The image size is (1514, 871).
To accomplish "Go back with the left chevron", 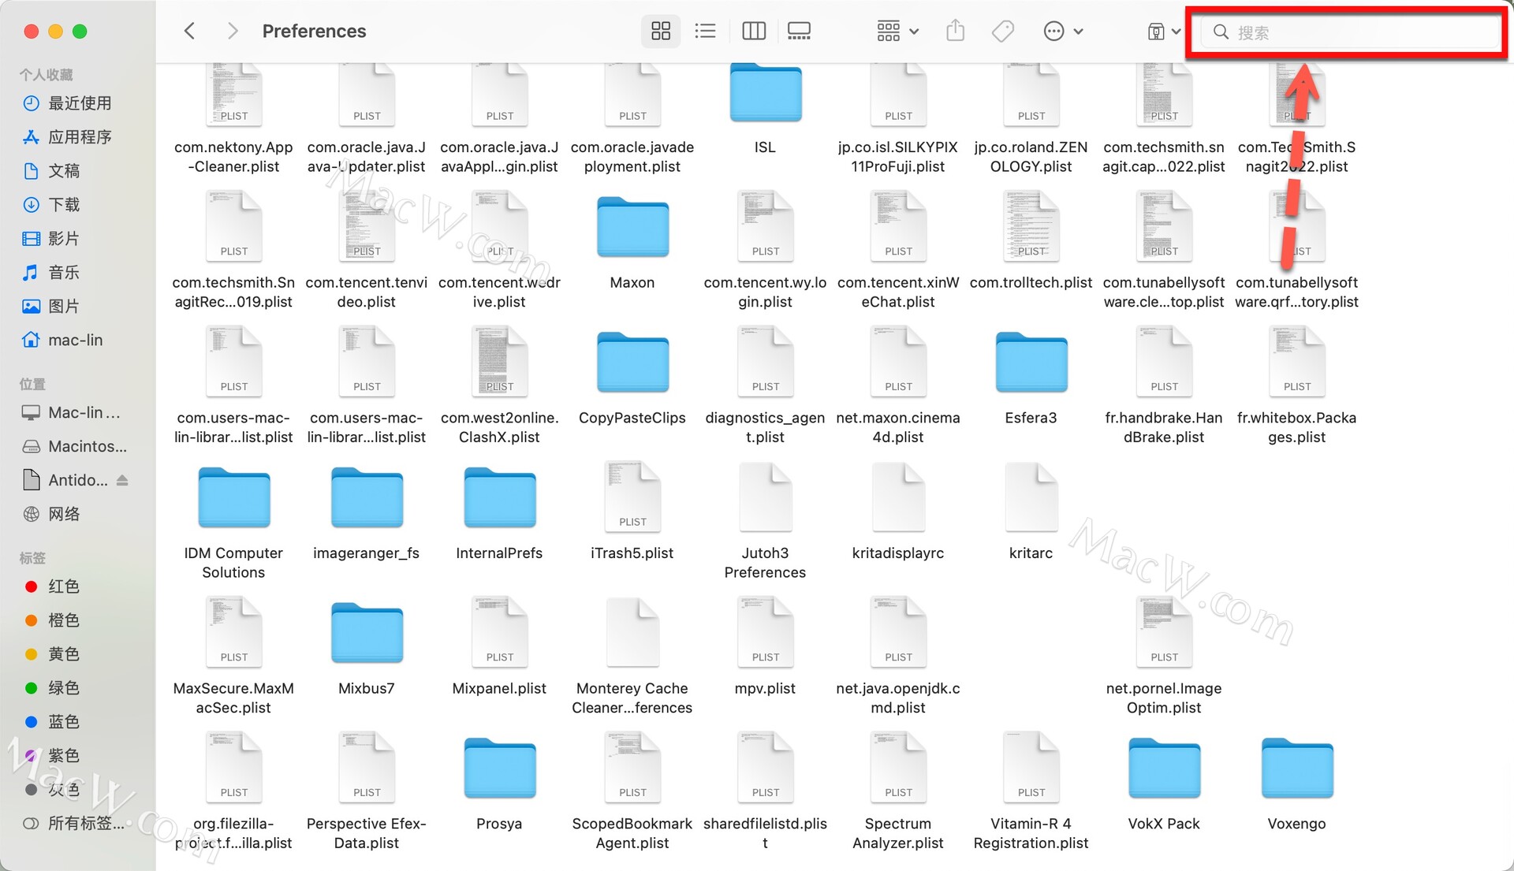I will click(189, 31).
